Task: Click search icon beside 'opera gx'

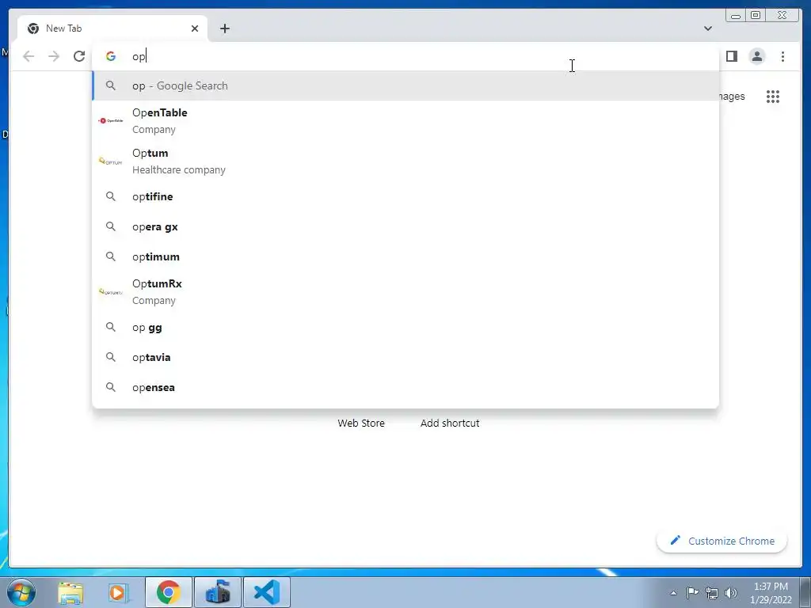Action: click(x=111, y=226)
